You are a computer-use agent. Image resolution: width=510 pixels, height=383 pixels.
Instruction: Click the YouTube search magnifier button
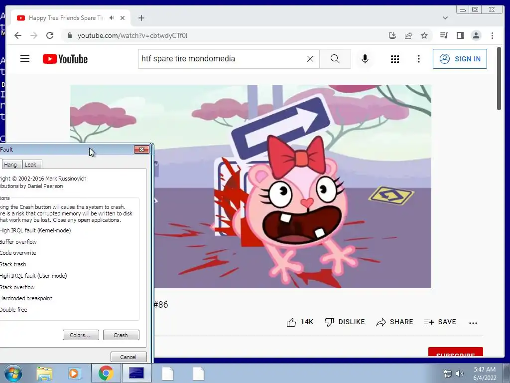(x=335, y=59)
